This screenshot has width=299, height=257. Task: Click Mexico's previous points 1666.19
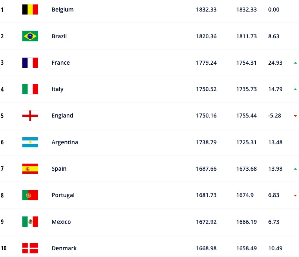click(246, 222)
